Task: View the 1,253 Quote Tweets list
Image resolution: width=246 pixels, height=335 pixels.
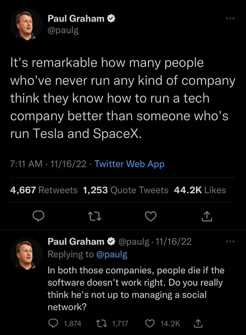Action: tap(126, 190)
